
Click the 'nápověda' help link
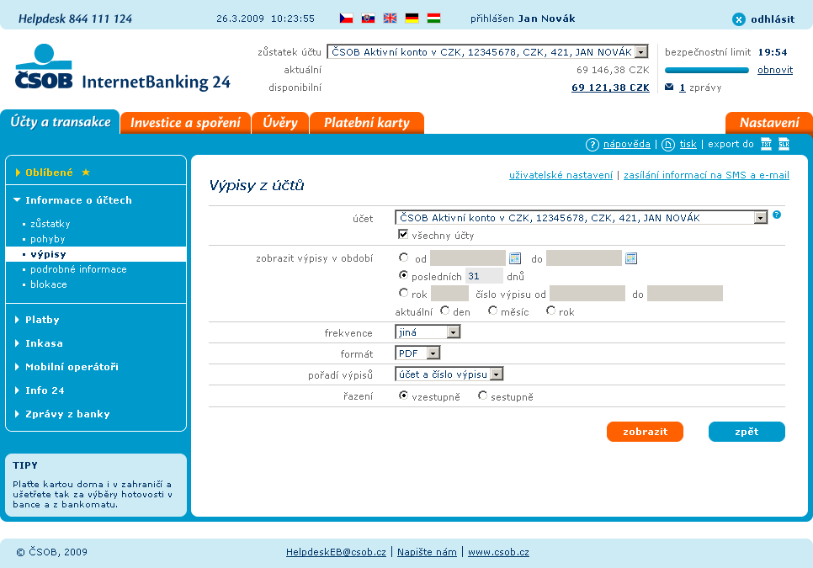tap(627, 144)
